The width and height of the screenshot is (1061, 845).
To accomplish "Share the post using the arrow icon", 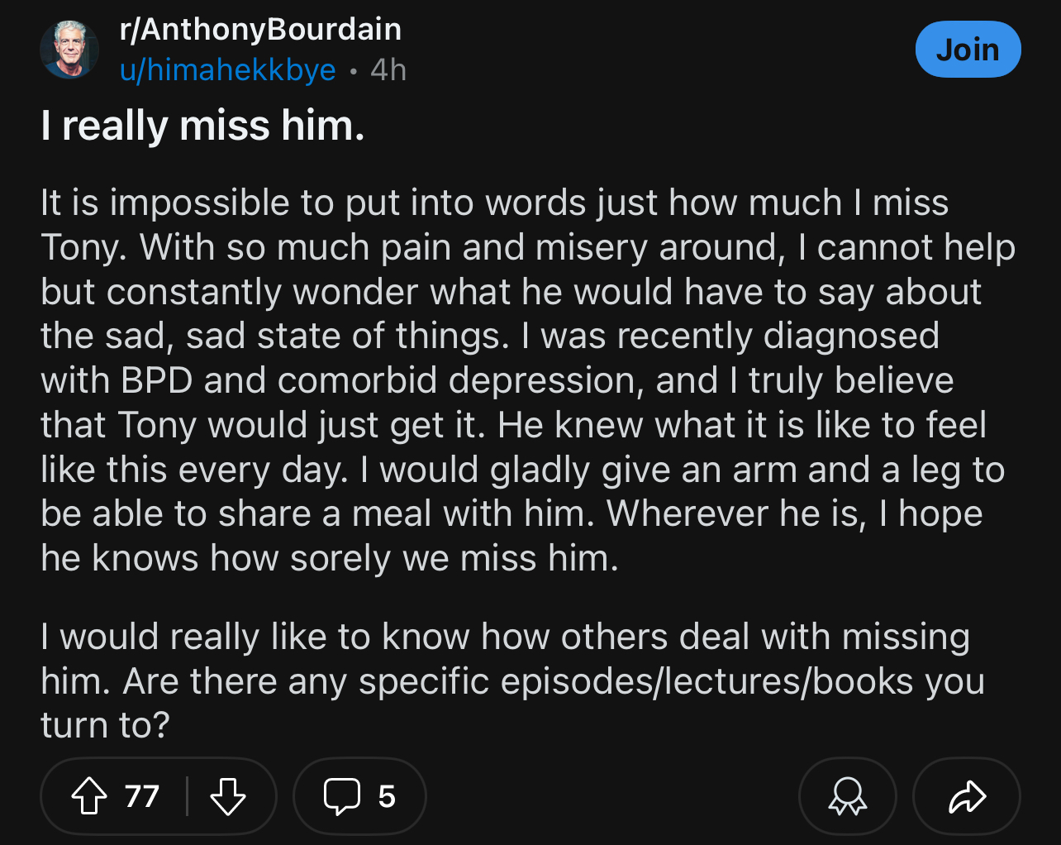I will coord(967,797).
